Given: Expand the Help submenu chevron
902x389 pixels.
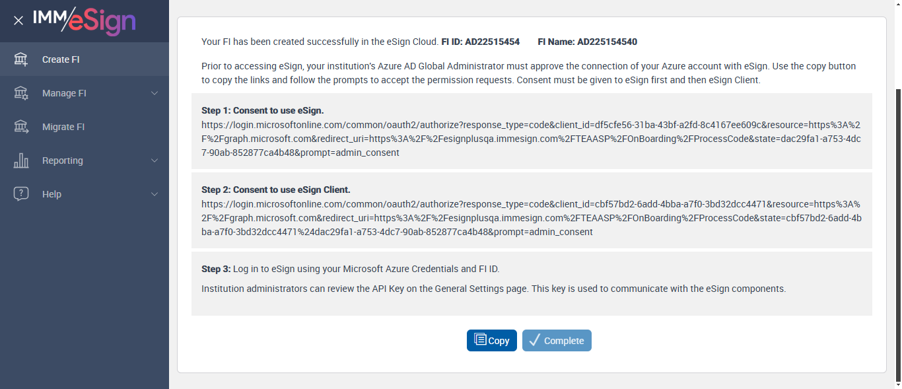Looking at the screenshot, I should click(x=155, y=194).
